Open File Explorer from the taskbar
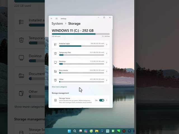 96,131
